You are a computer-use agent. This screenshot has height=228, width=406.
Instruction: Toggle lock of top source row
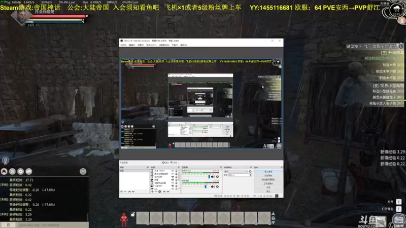click(x=176, y=171)
